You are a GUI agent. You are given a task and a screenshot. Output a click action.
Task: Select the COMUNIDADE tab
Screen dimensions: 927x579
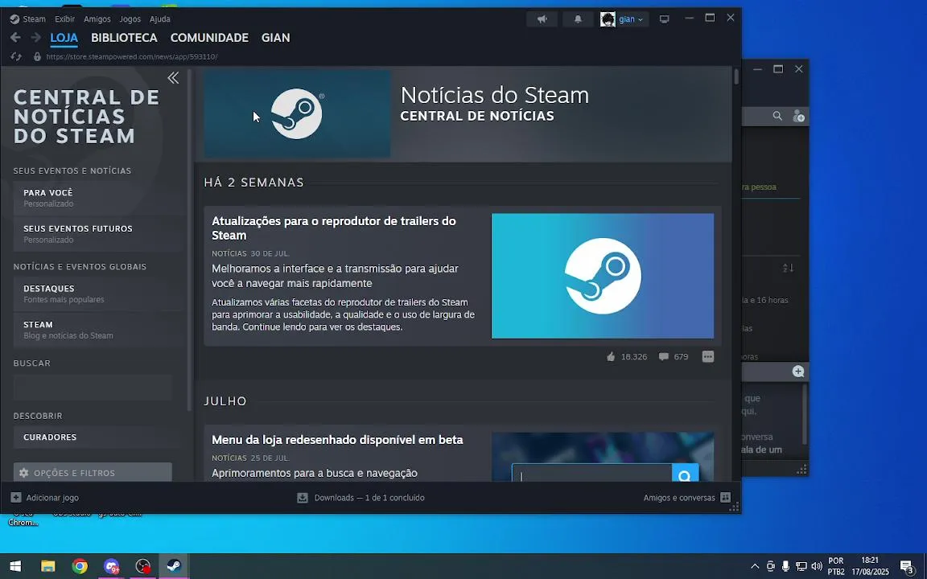pyautogui.click(x=209, y=38)
